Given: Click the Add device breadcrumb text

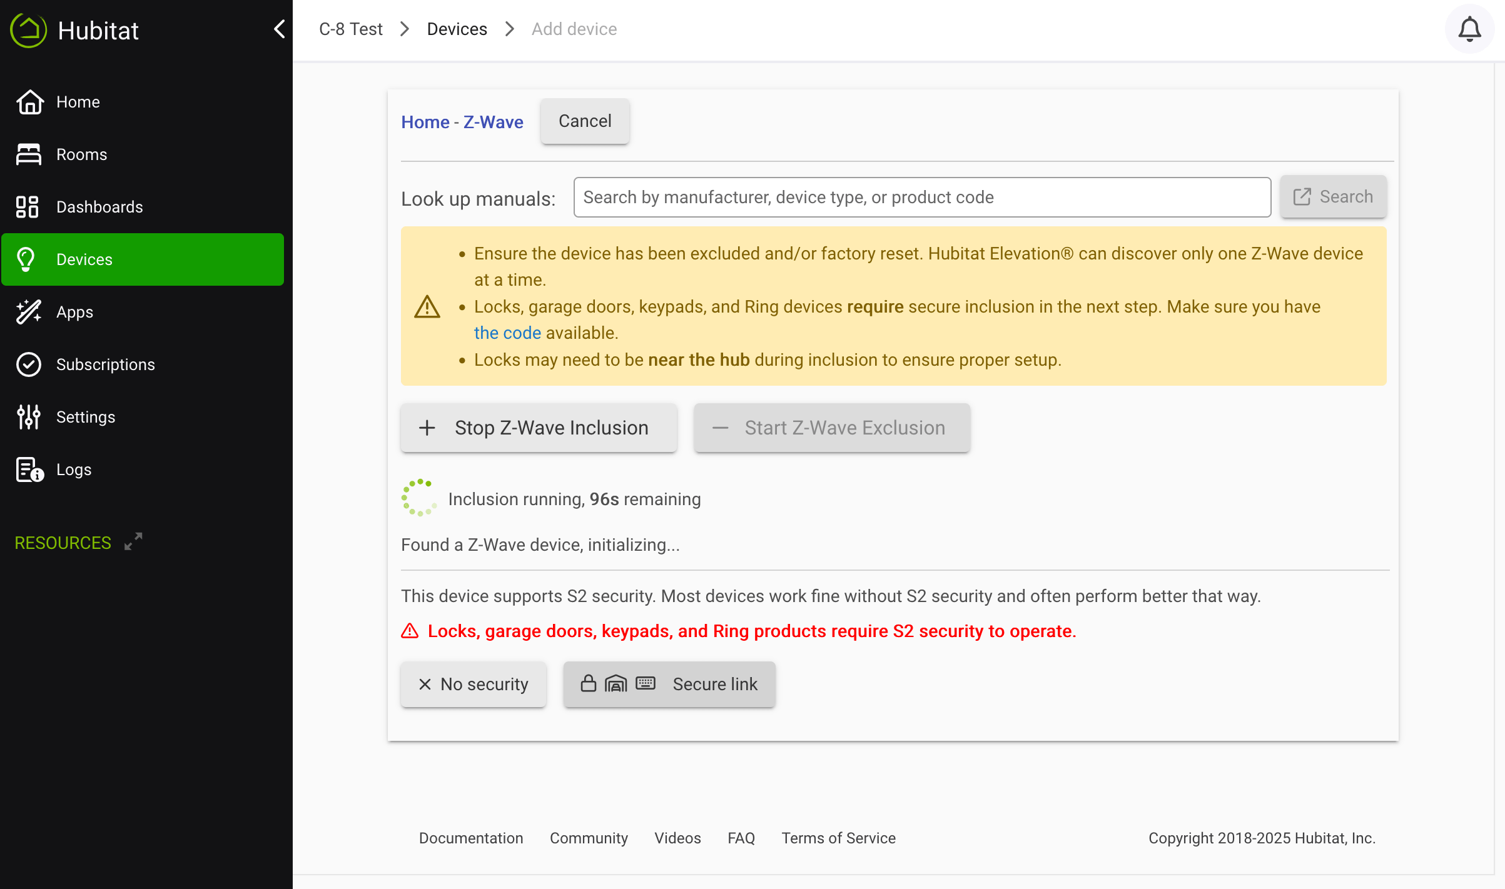Looking at the screenshot, I should pyautogui.click(x=574, y=29).
